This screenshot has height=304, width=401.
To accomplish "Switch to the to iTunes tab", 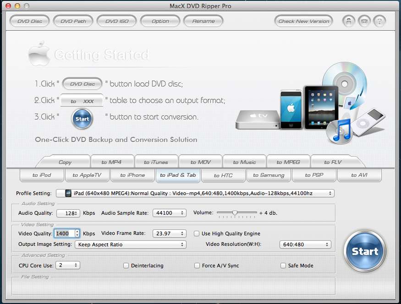I will pos(156,162).
